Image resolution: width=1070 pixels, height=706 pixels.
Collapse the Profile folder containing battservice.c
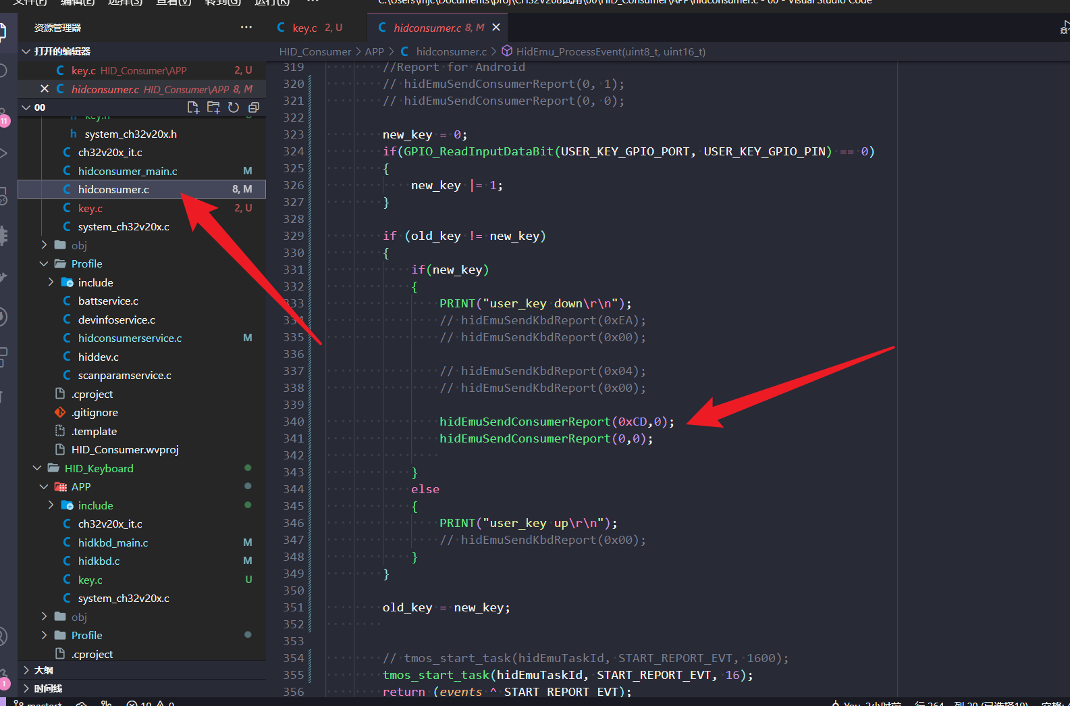click(44, 263)
